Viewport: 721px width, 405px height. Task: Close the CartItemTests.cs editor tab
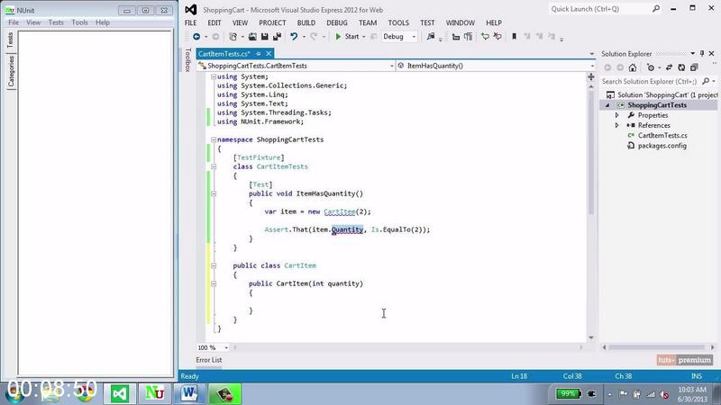tap(269, 54)
